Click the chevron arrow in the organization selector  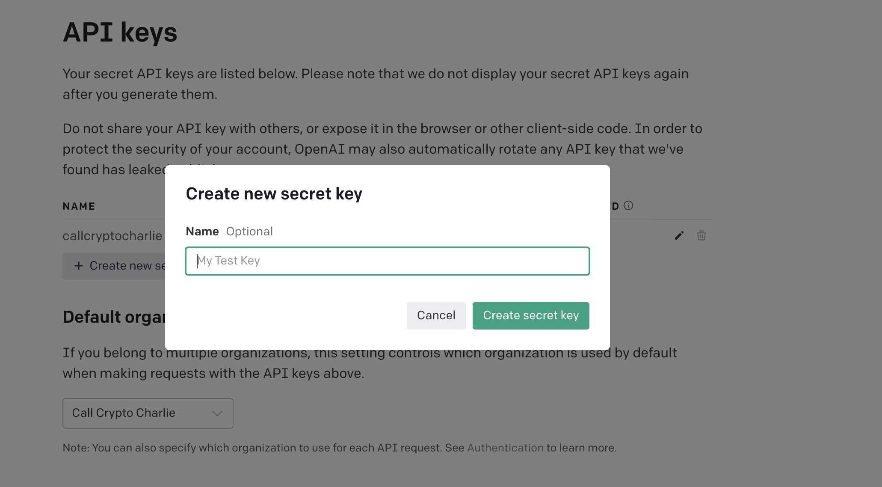(x=217, y=413)
